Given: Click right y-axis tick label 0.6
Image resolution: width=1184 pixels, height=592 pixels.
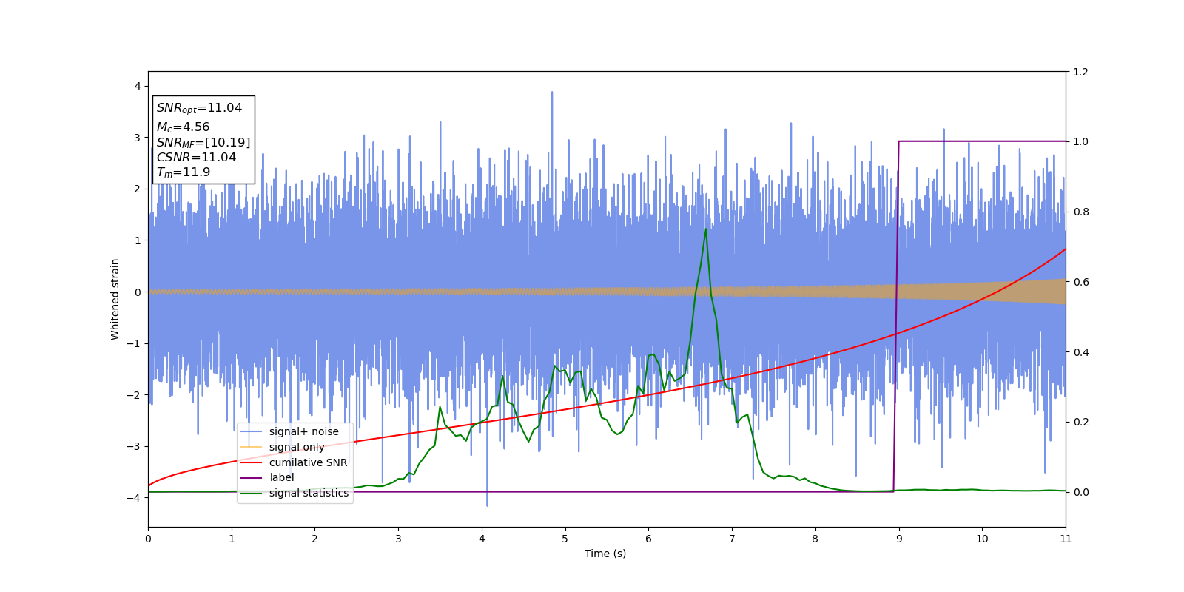Looking at the screenshot, I should pyautogui.click(x=1080, y=282).
